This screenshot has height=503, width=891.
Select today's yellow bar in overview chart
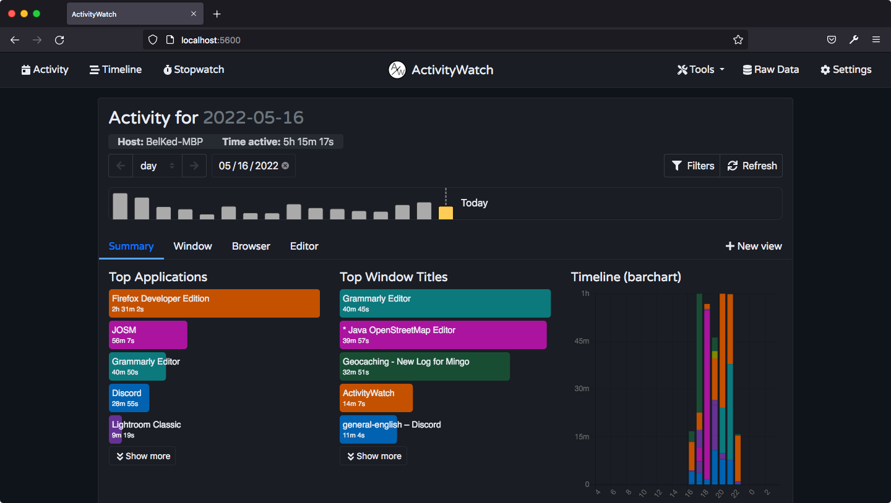coord(445,213)
